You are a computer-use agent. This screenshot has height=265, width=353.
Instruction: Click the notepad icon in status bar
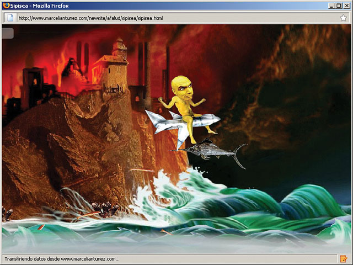click(344, 259)
